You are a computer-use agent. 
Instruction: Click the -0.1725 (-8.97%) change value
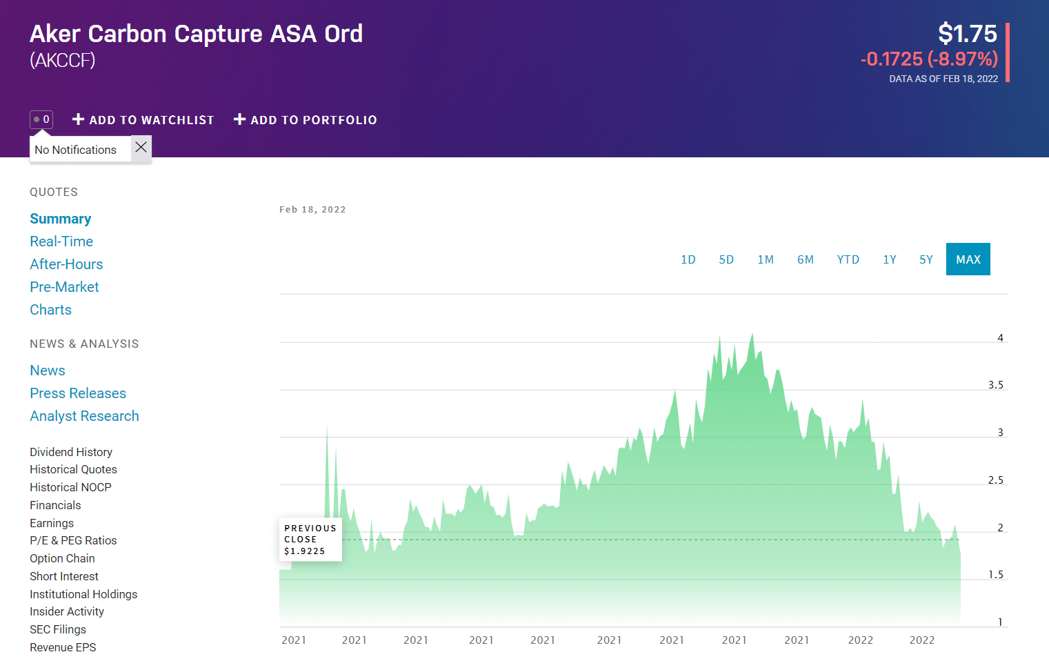pos(929,59)
